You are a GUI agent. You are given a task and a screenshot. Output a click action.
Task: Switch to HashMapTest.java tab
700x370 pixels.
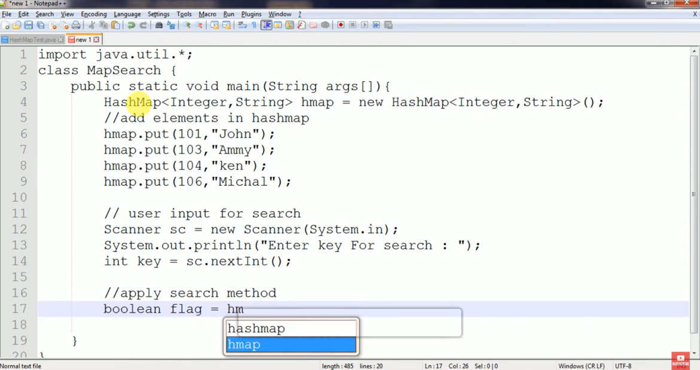coord(32,39)
